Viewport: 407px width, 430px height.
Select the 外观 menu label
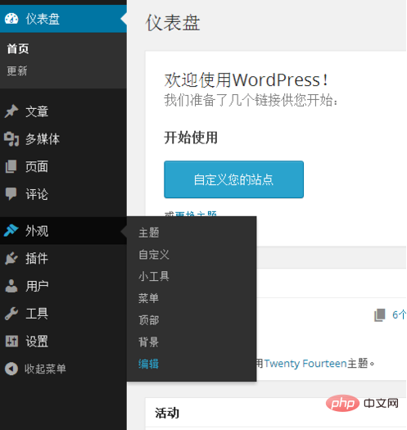coord(37,231)
